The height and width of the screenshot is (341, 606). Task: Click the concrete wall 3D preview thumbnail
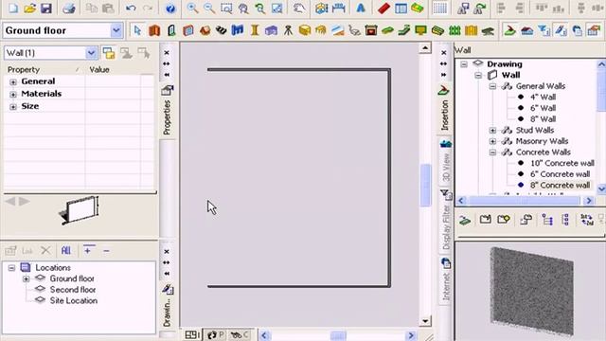pyautogui.click(x=531, y=291)
